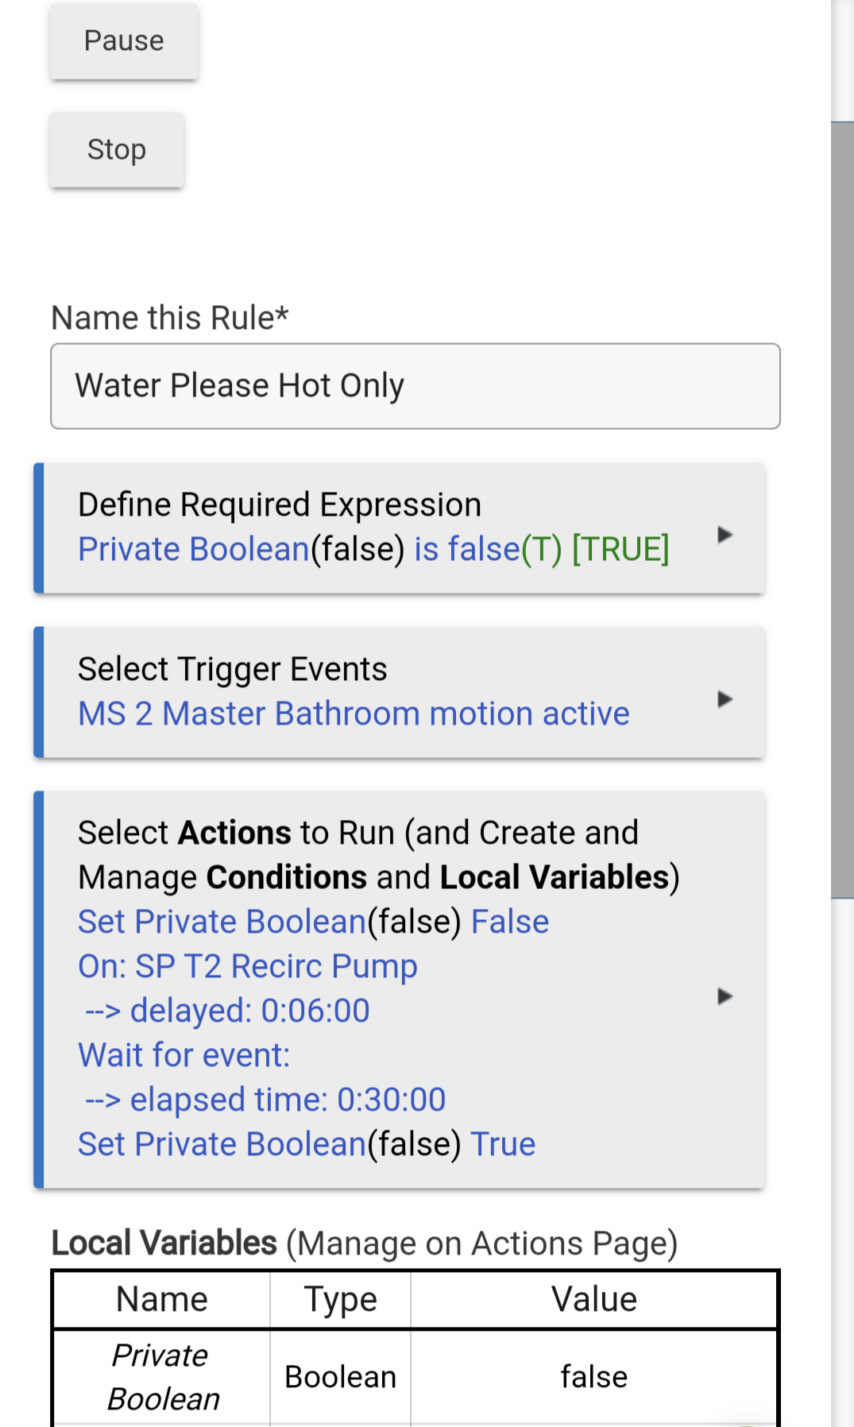The image size is (854, 1427).
Task: Click the page vertical scrollbar
Action: (x=842, y=509)
